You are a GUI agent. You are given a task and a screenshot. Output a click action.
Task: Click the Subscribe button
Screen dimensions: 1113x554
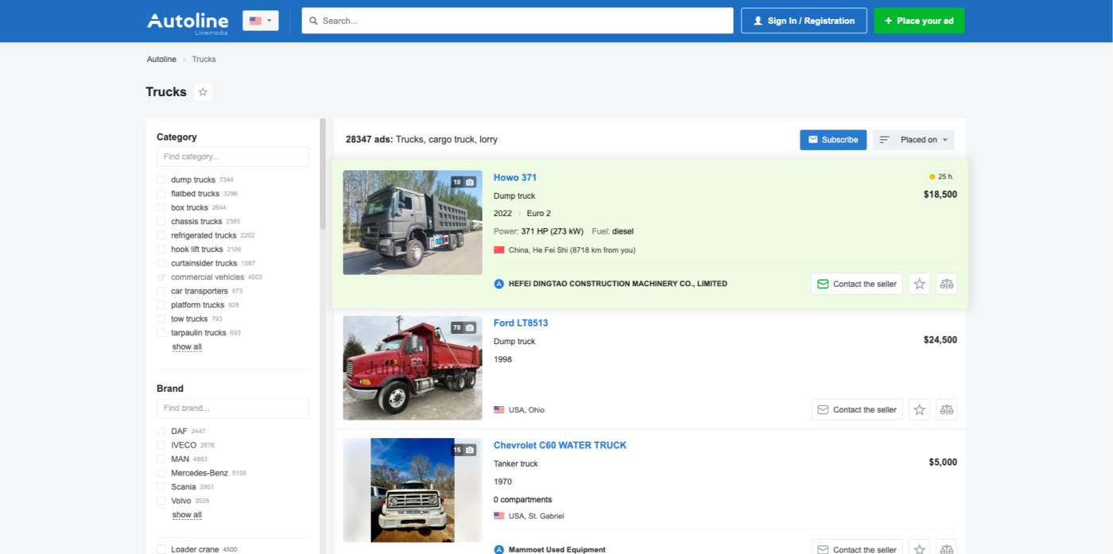point(833,140)
